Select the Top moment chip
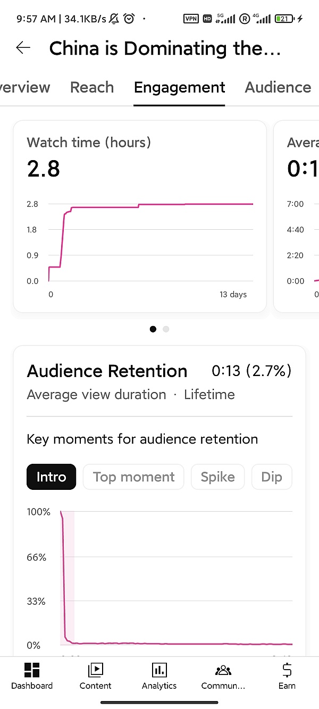Screen dimensions: 319x709 pos(134,477)
